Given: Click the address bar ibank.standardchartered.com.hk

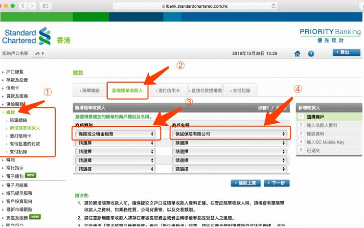Looking at the screenshot, I should [195, 6].
